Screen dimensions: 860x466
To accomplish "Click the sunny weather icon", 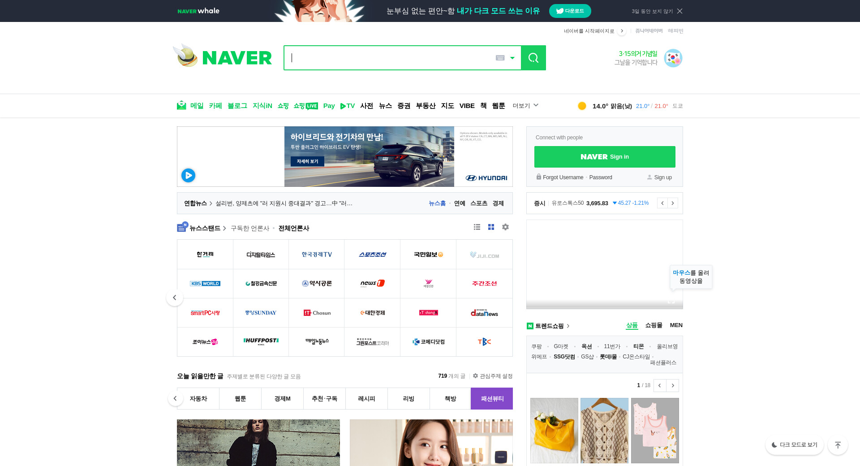I will coord(582,106).
